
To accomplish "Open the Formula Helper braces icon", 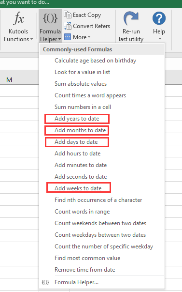I will point(50,18).
